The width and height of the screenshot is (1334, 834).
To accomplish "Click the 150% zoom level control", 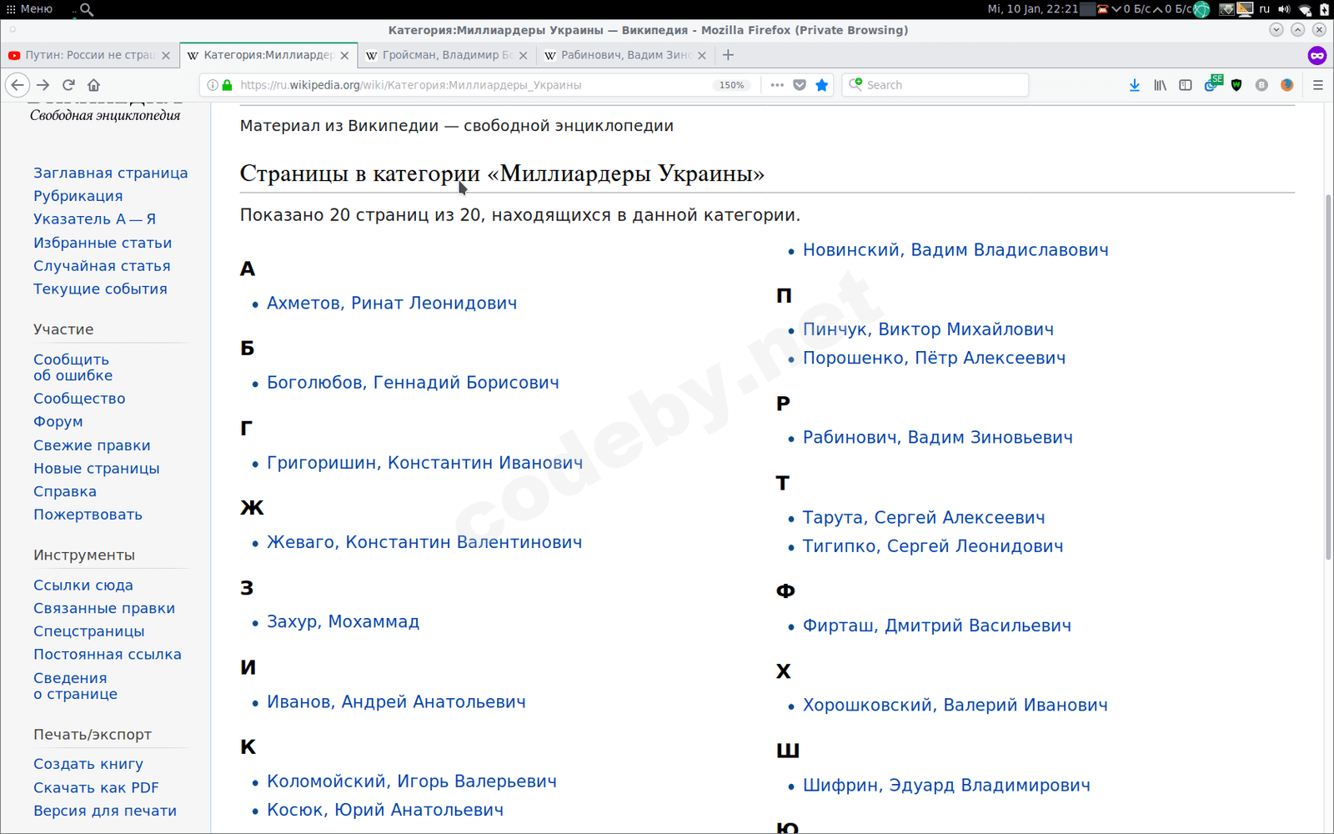I will point(731,84).
